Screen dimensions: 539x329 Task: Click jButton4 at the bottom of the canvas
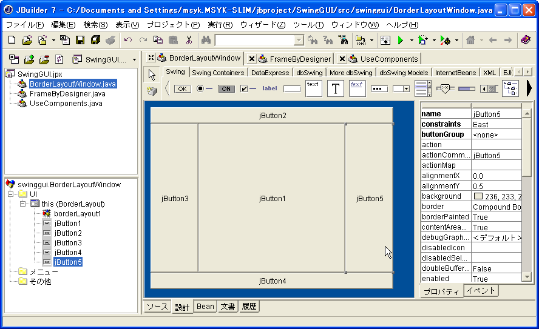[272, 281]
